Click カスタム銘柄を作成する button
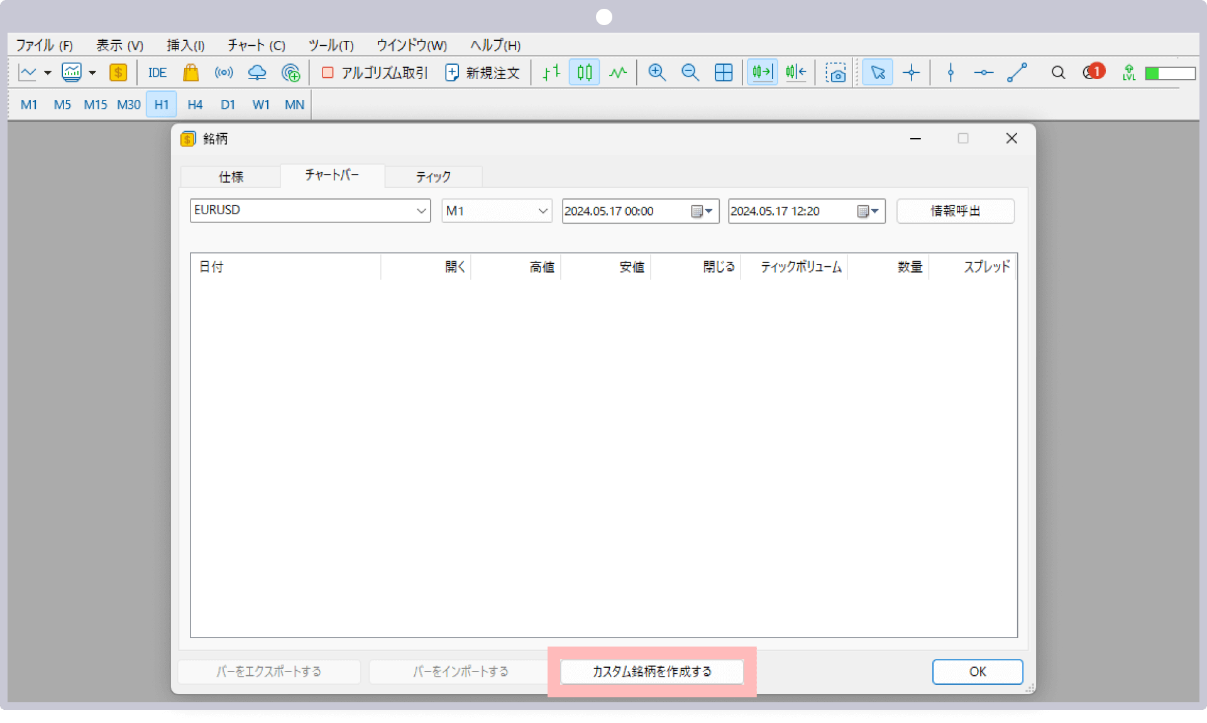1207x723 pixels. click(652, 671)
